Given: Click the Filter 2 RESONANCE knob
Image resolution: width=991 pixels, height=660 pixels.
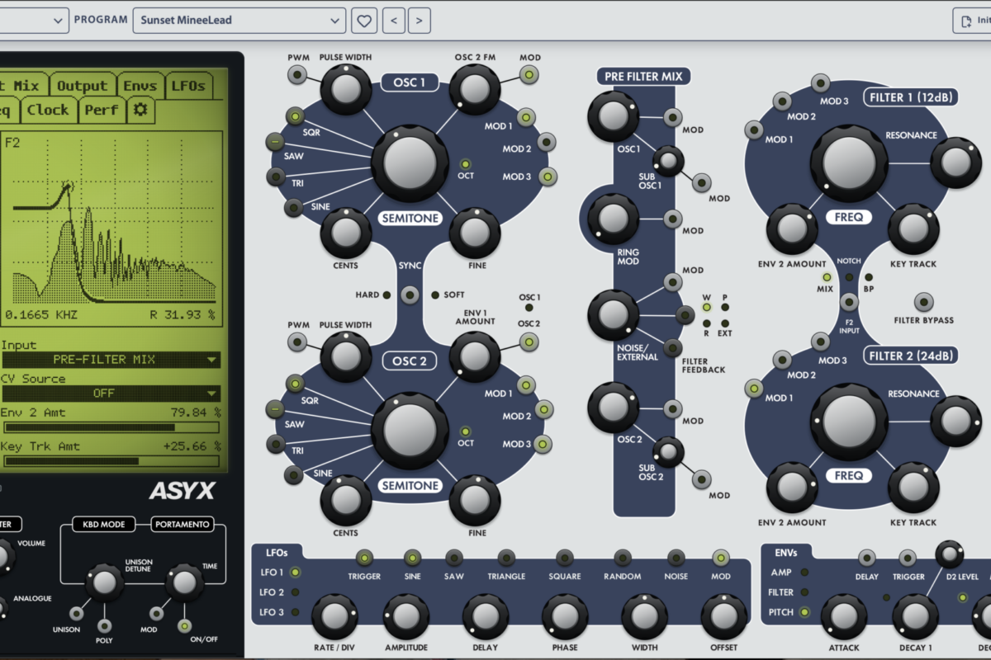Looking at the screenshot, I should (956, 422).
